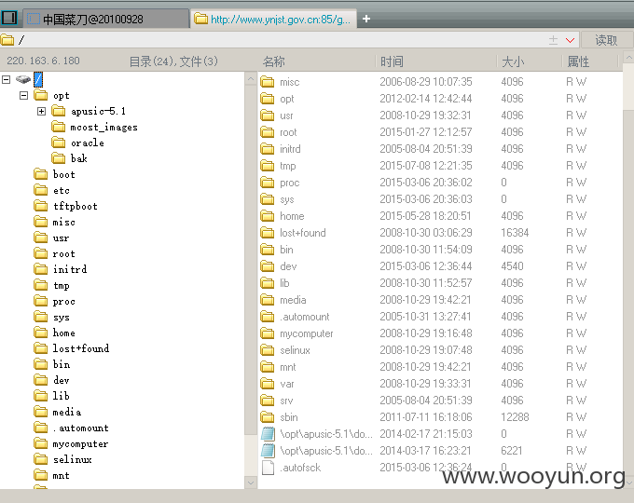Click notepad icon of the 6221-byte file
Viewport: 634px width, 503px height.
coord(268,451)
